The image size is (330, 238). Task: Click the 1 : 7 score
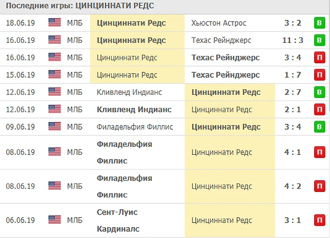293,75
